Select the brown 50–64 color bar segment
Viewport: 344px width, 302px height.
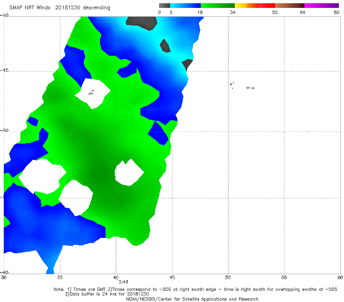[x=290, y=6]
